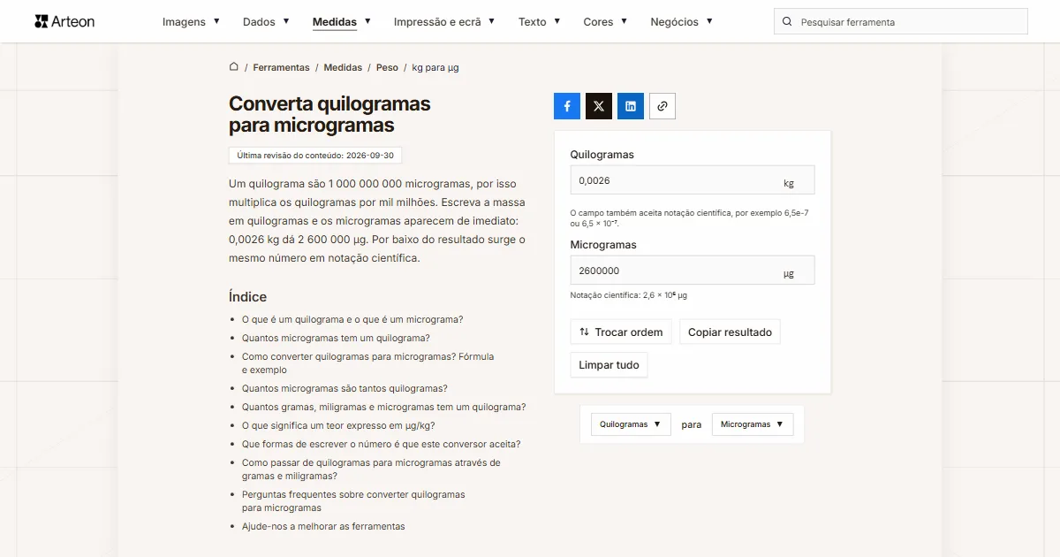Open the Arteon logo home link
The width and height of the screenshot is (1060, 557).
(x=64, y=21)
